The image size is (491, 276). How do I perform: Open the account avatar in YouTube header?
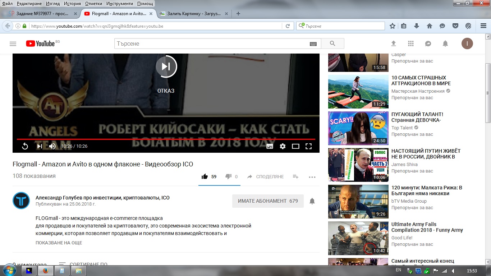click(x=467, y=43)
